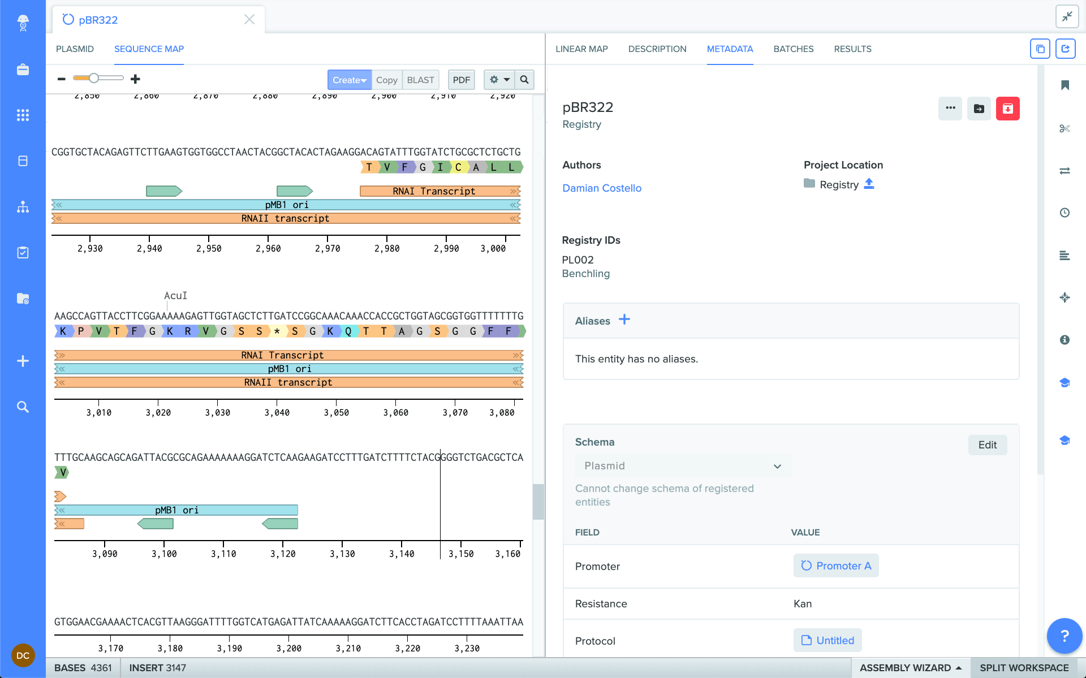Switch to the RESULTS tab
This screenshot has width=1086, height=678.
pyautogui.click(x=852, y=49)
